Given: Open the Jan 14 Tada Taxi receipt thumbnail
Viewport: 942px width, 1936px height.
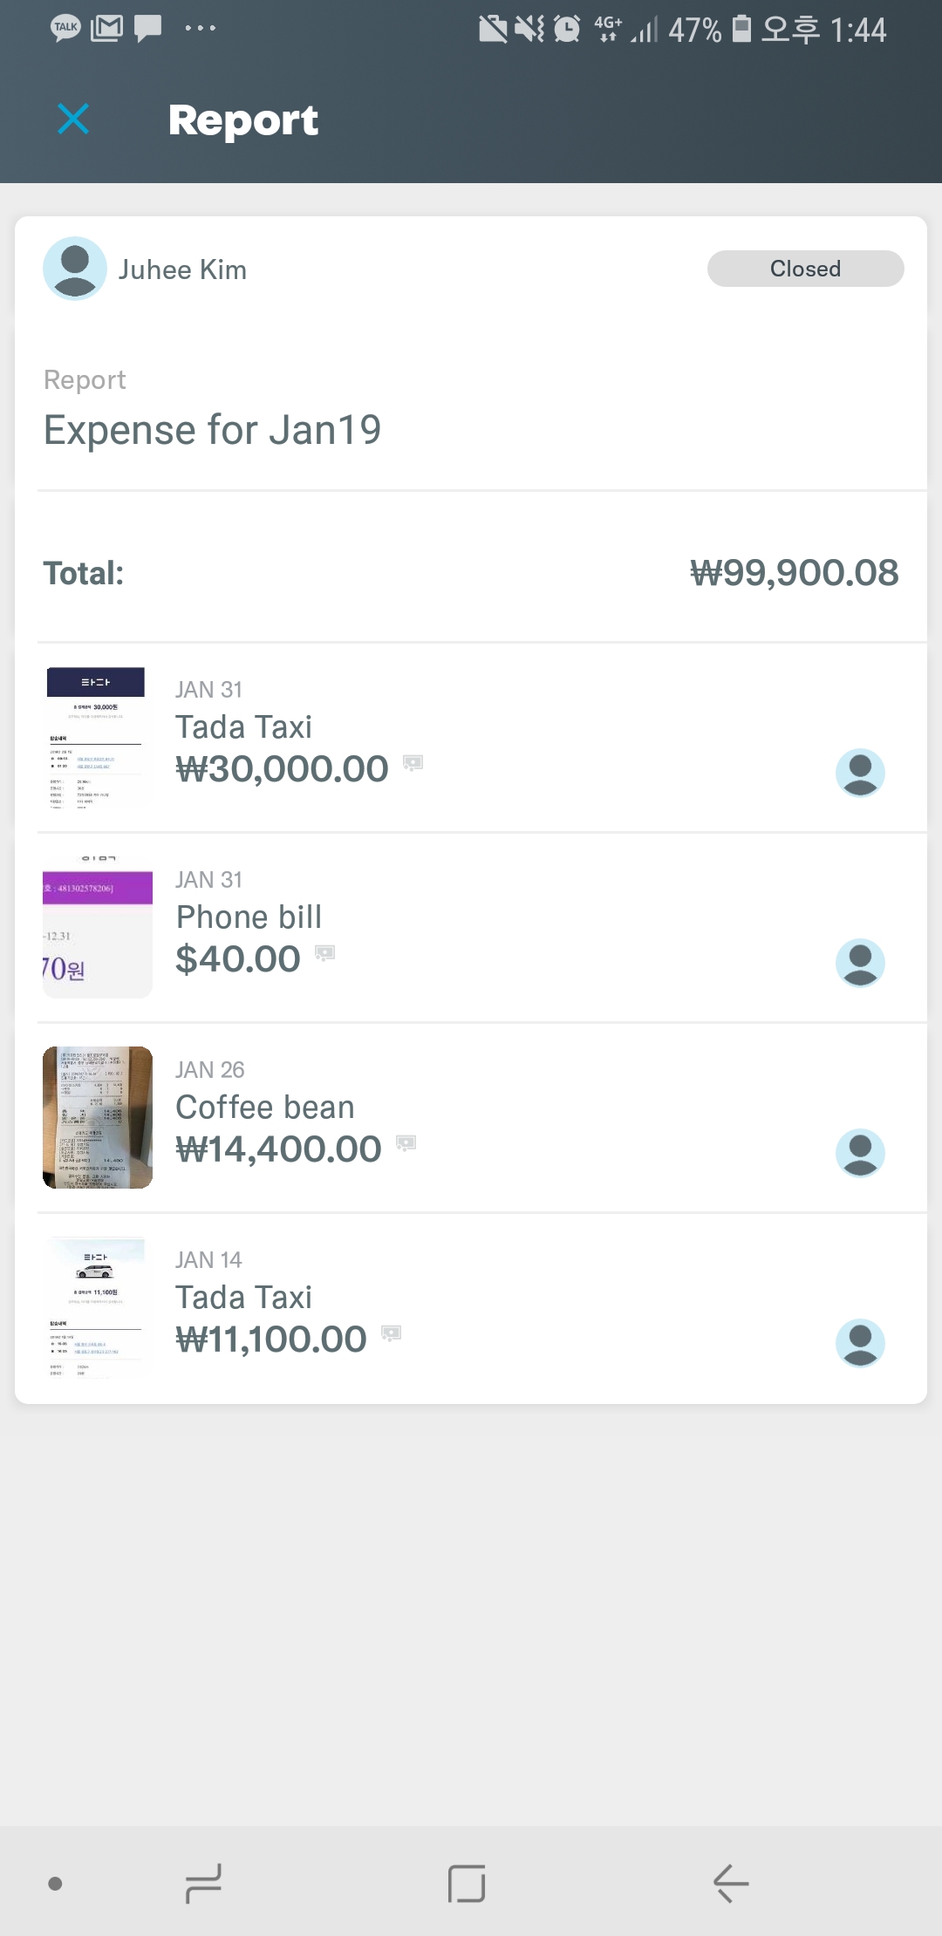Looking at the screenshot, I should point(96,1307).
